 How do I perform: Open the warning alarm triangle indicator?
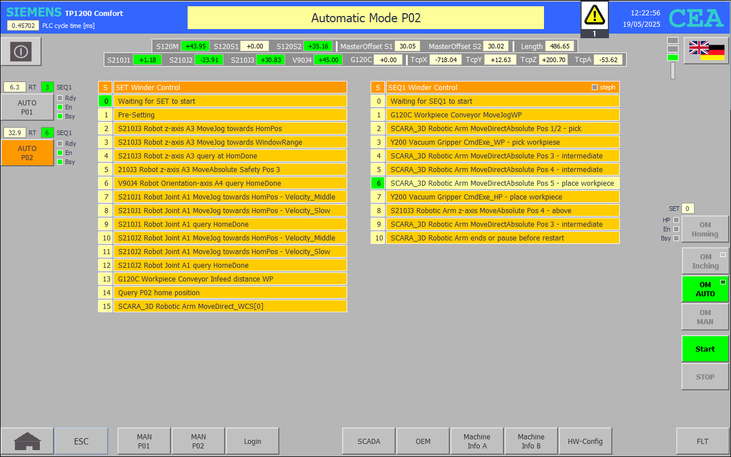tap(594, 14)
